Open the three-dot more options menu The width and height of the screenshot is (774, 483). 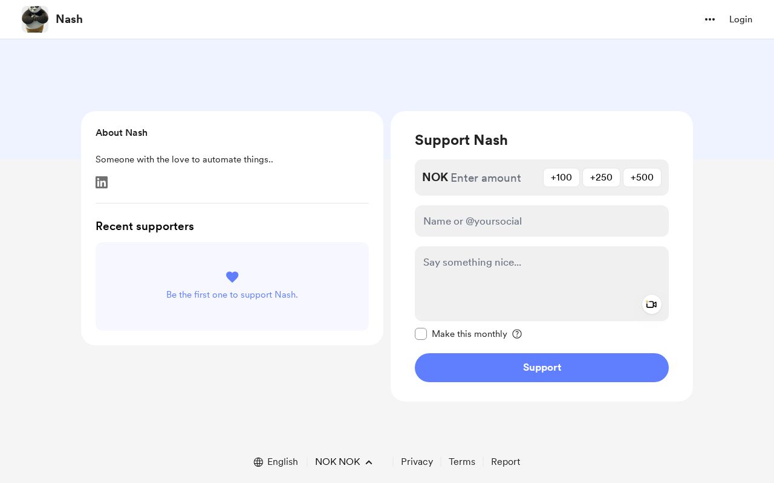(710, 19)
